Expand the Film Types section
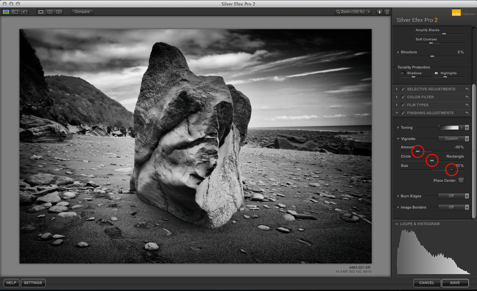477x291 pixels. 397,105
